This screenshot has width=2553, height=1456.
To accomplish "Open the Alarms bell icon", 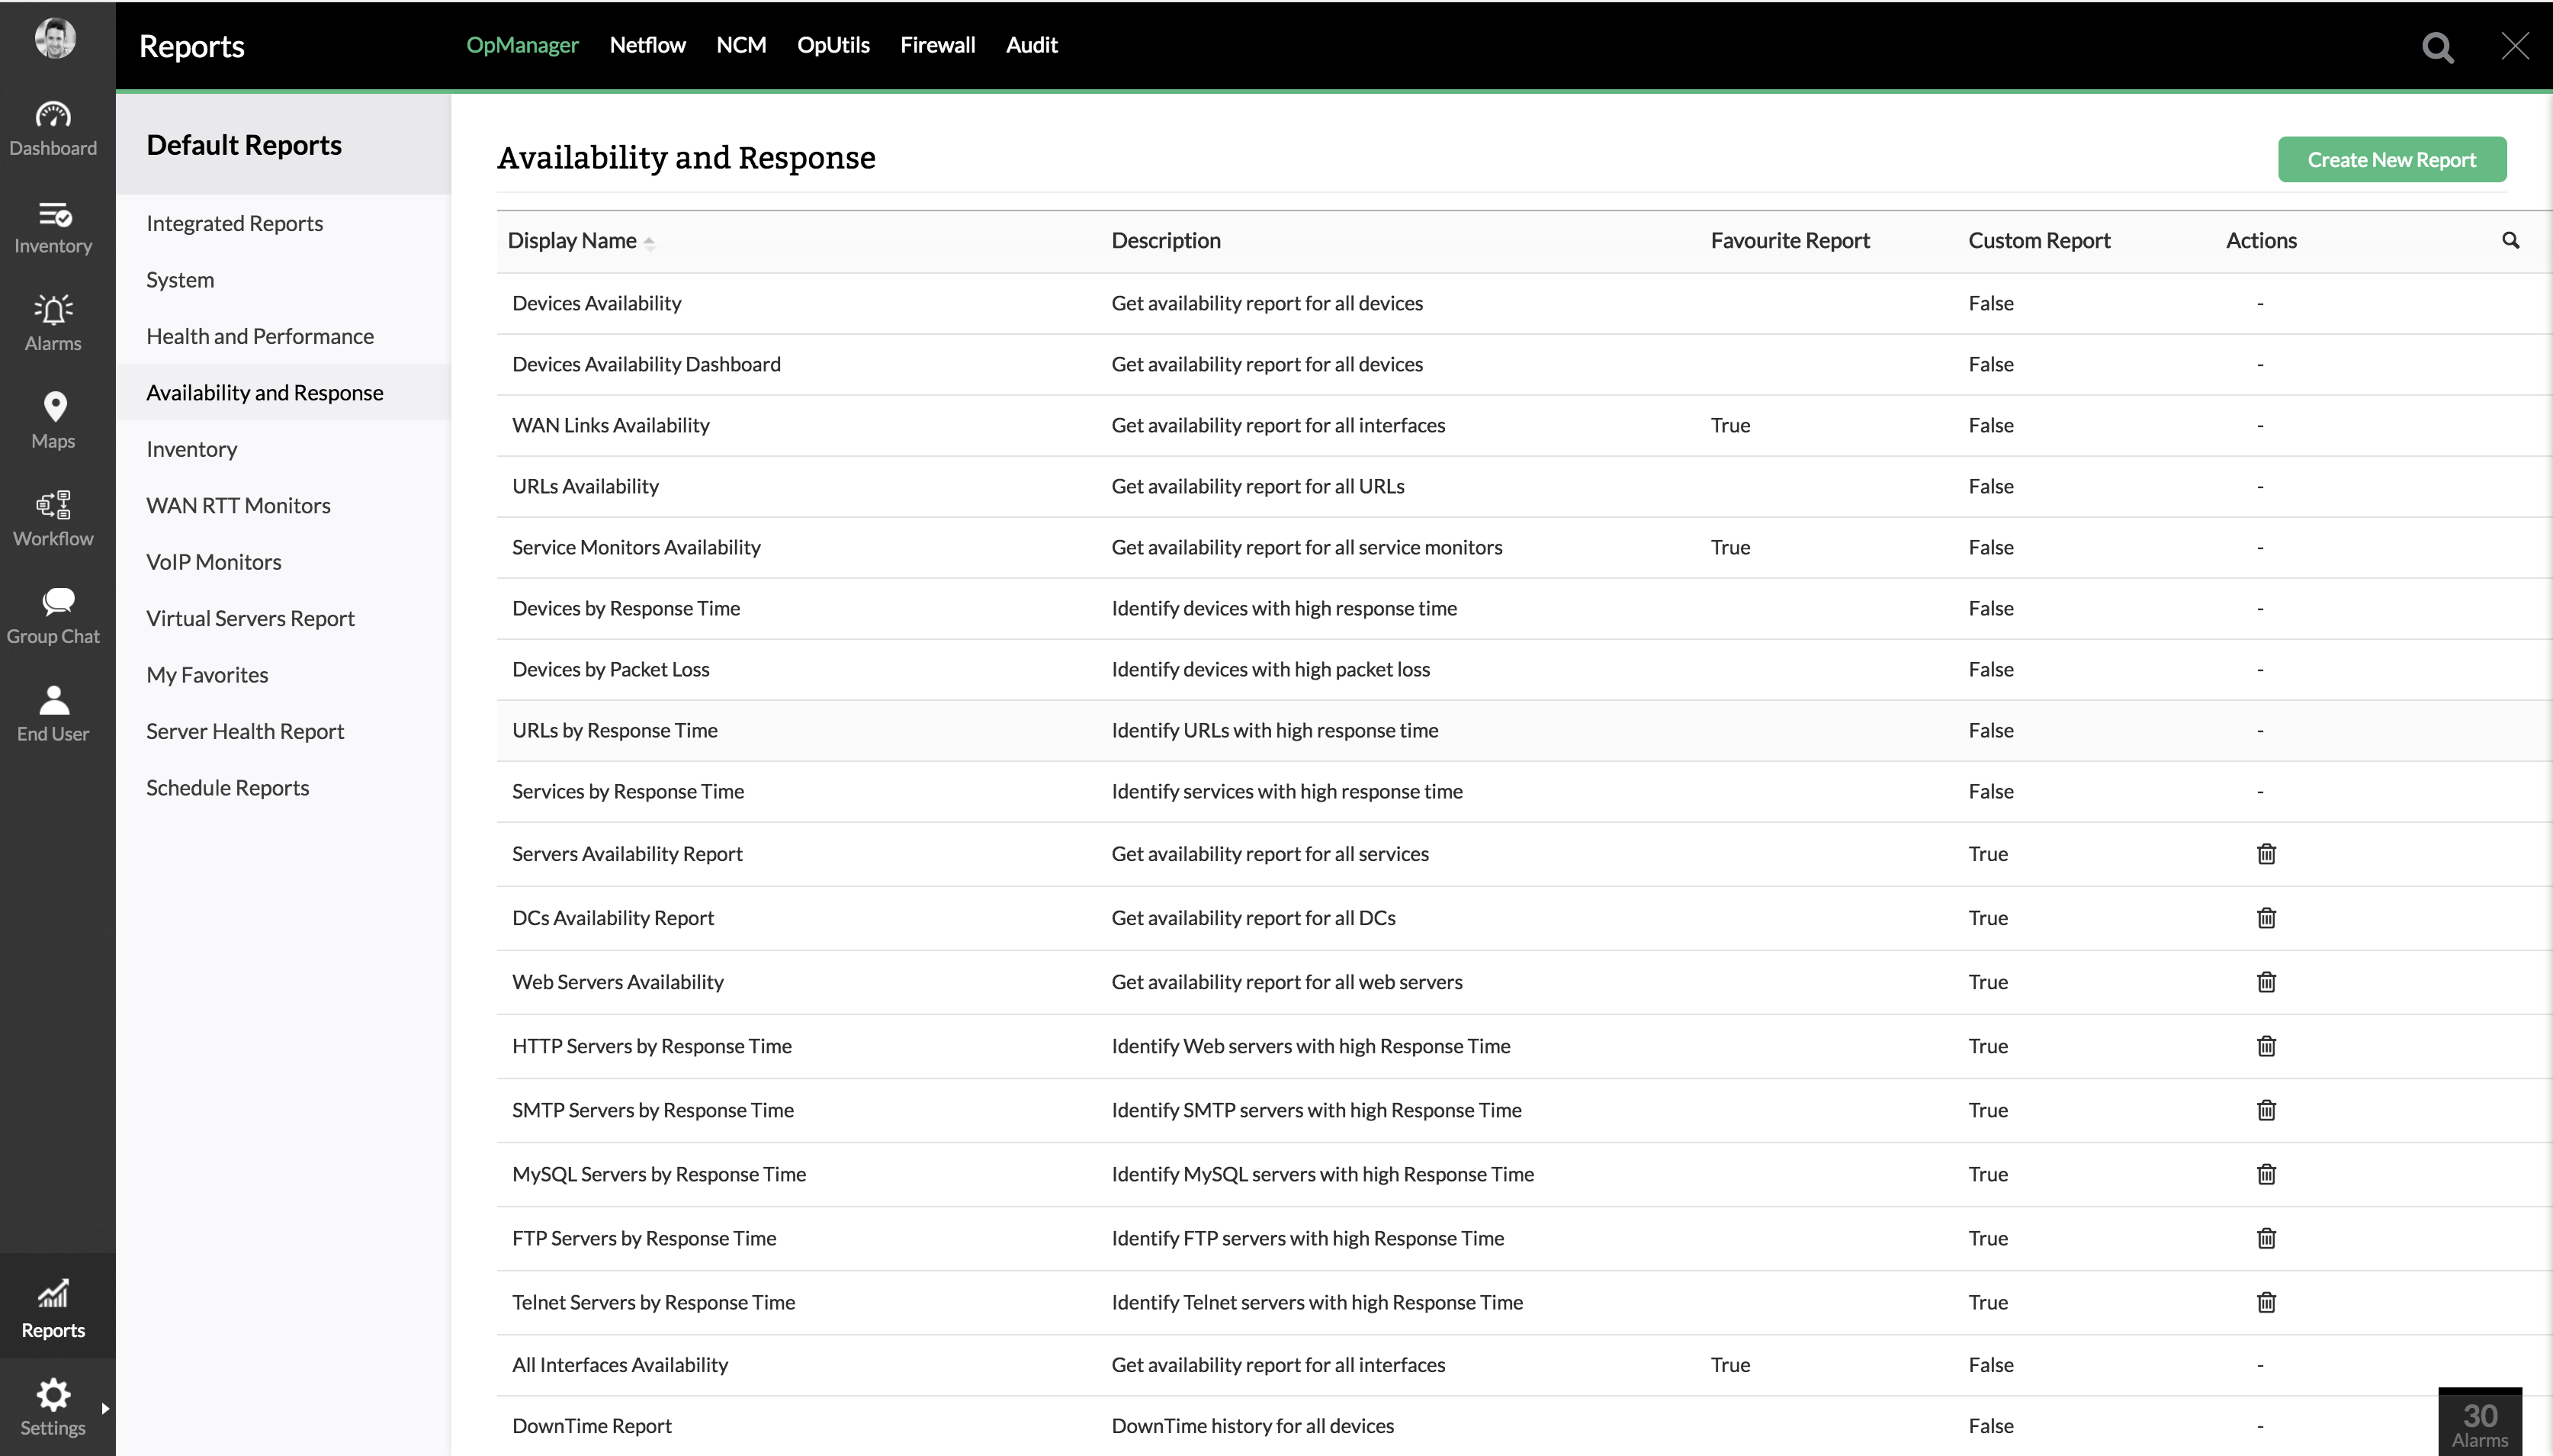I will (53, 322).
